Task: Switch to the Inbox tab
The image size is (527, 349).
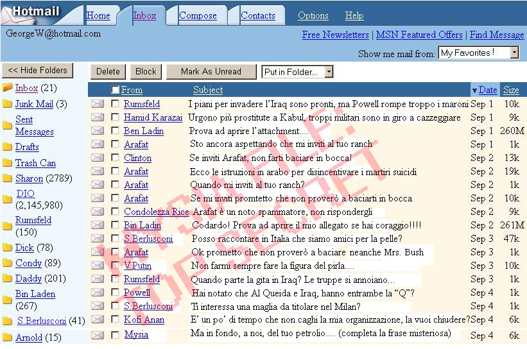Action: pos(144,15)
